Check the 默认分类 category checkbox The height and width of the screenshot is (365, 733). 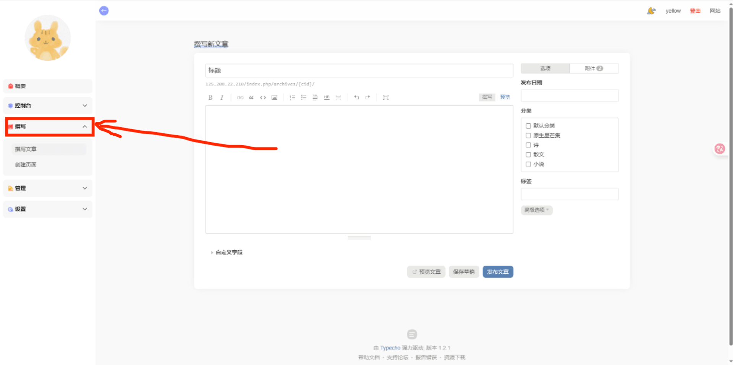(x=528, y=126)
